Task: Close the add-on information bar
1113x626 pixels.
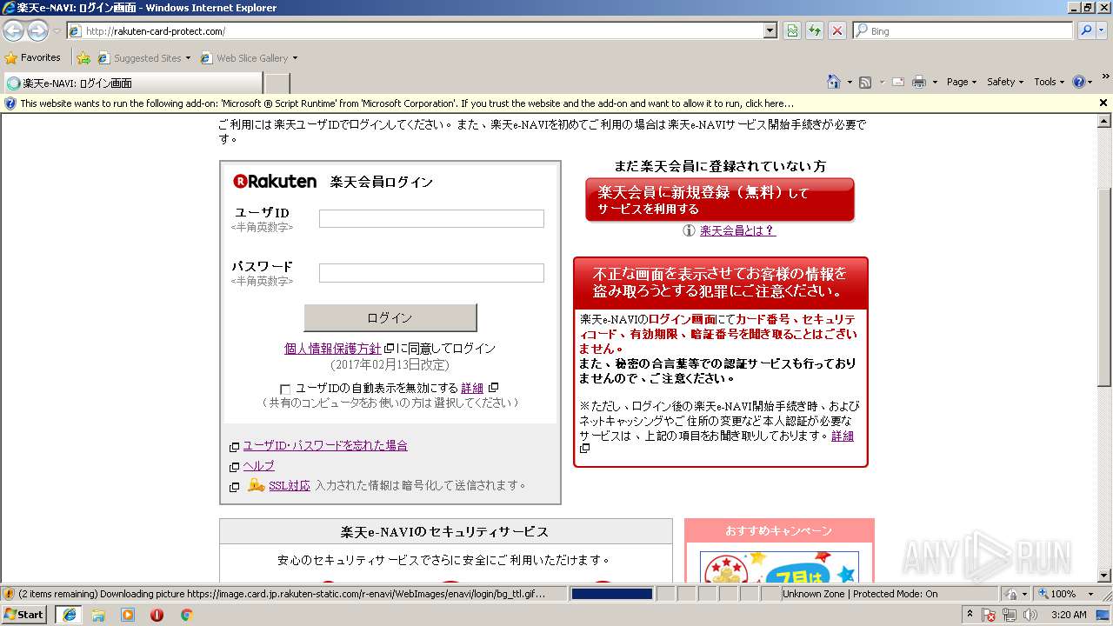Action: pos(1103,103)
